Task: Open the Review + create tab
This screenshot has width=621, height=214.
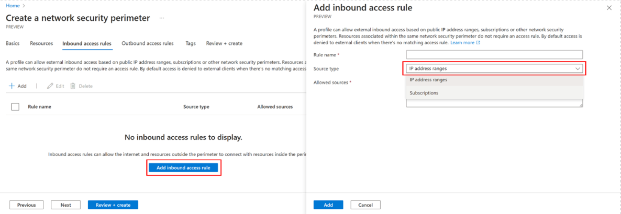Action: click(224, 43)
